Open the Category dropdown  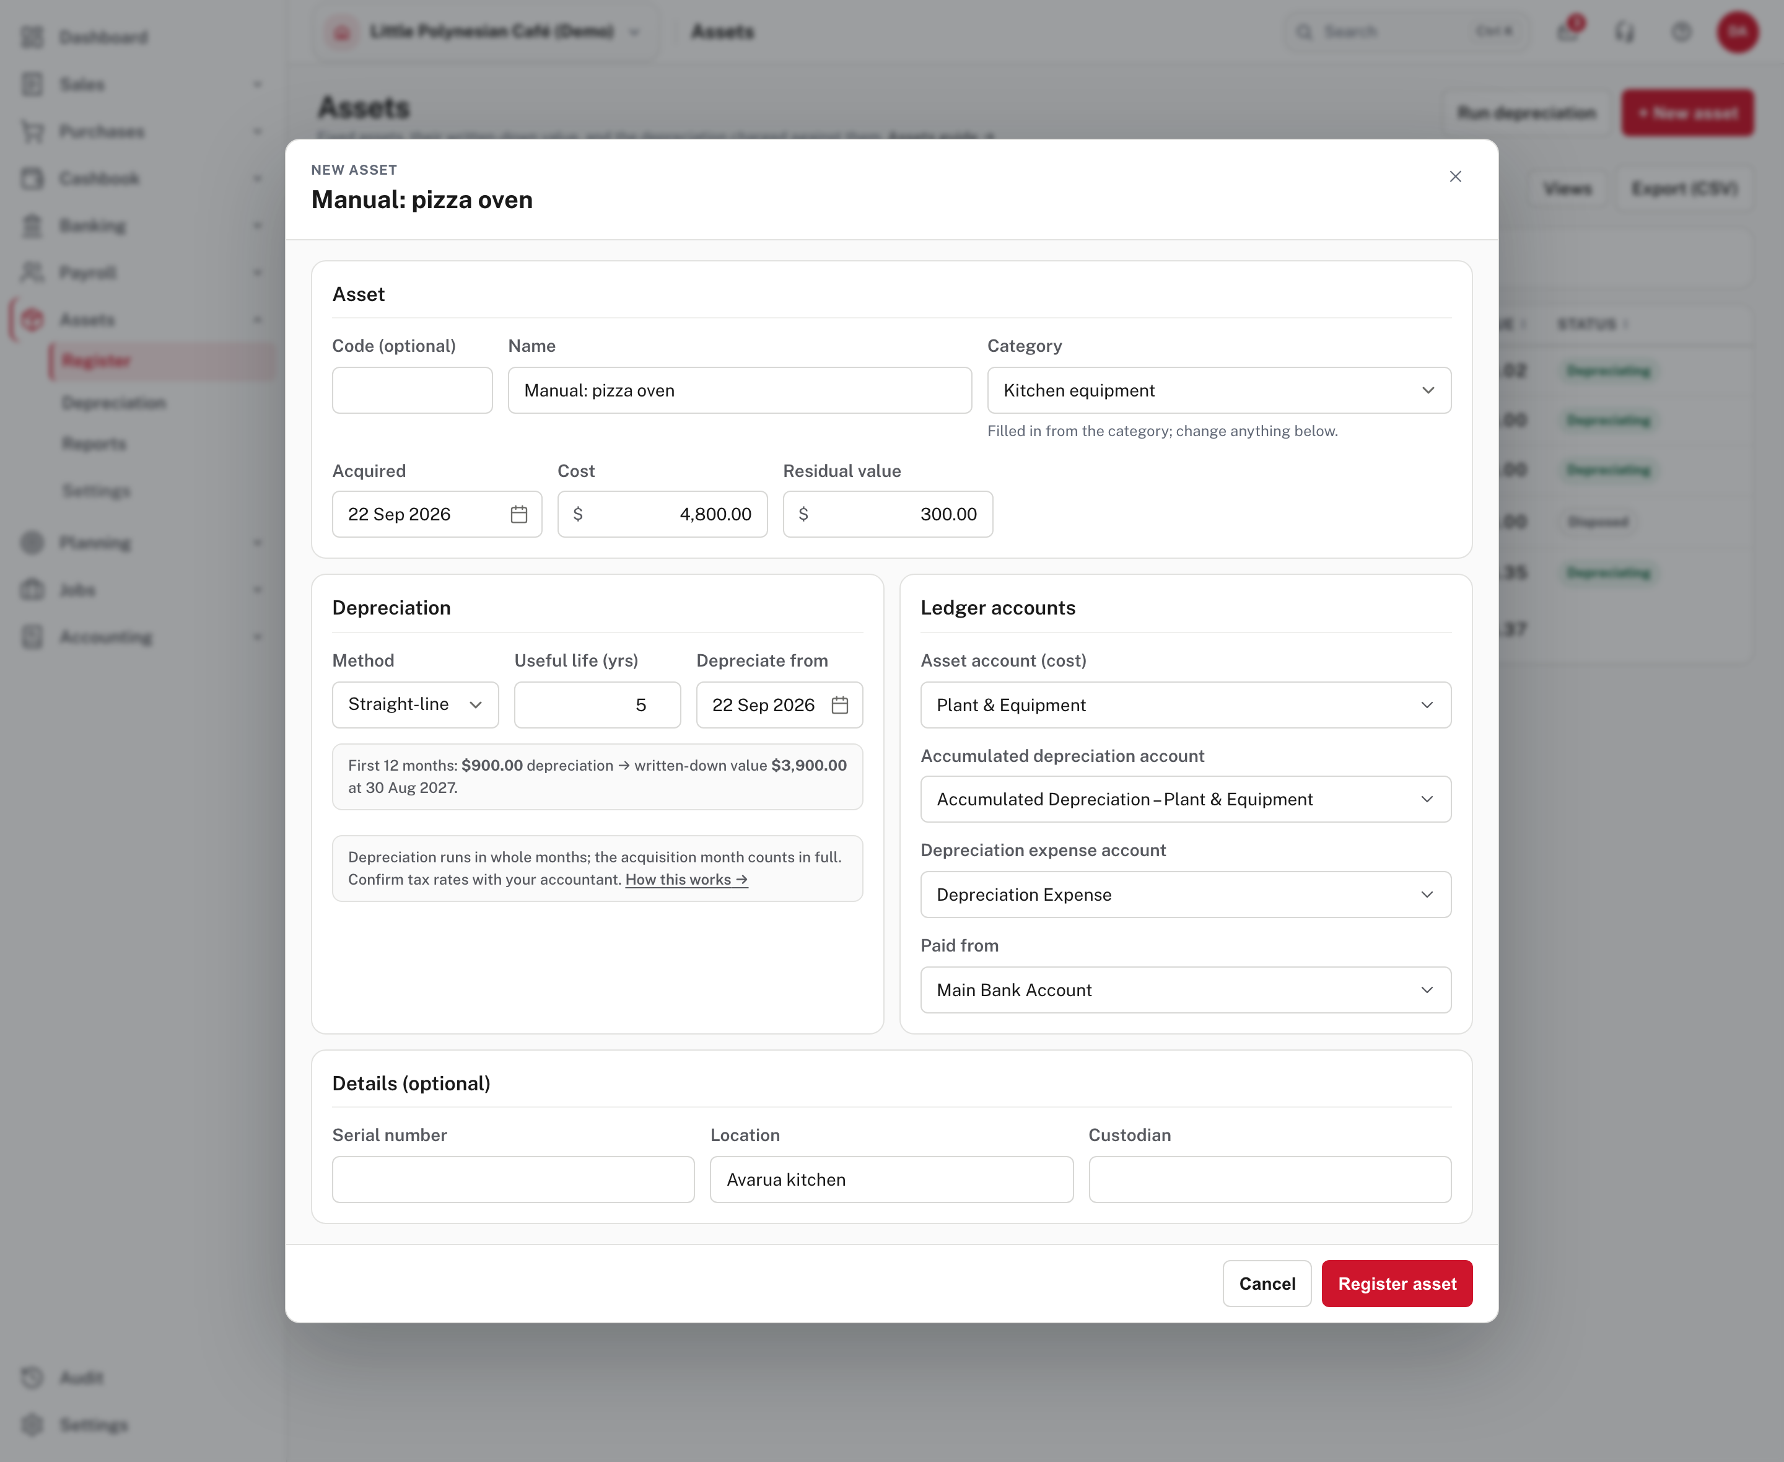pyautogui.click(x=1218, y=390)
